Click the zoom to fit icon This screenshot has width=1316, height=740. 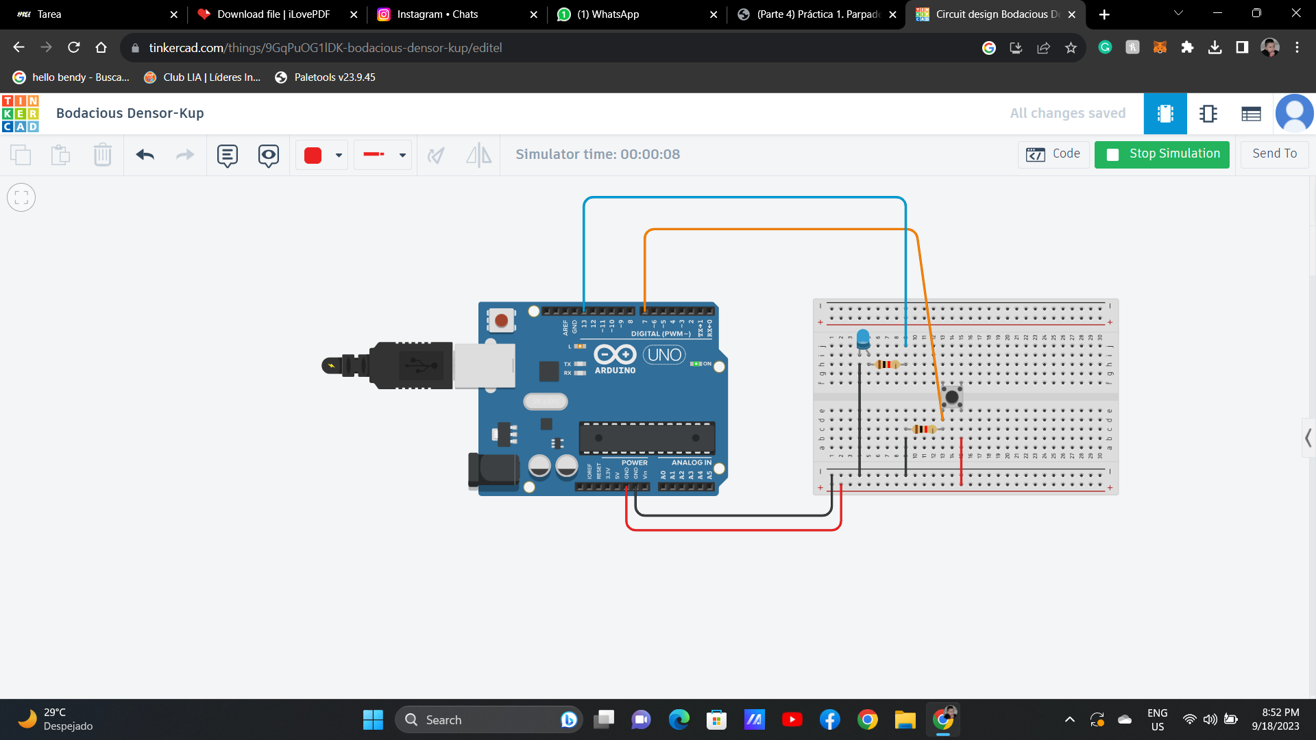click(x=21, y=198)
